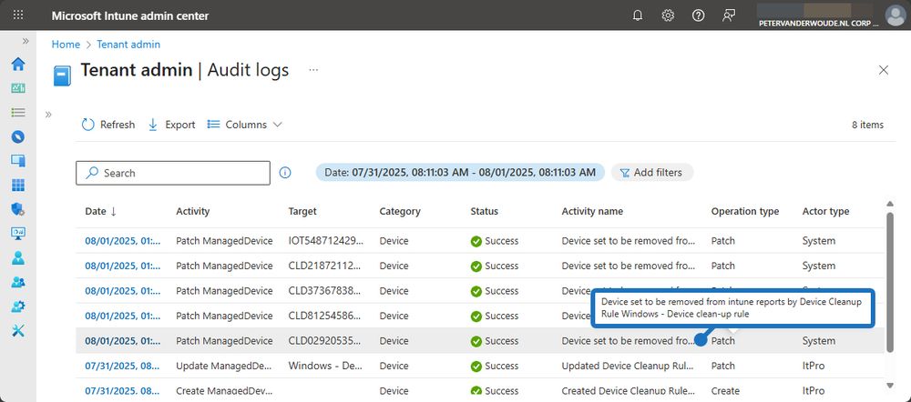Screen dimensions: 911x402
Task: Open date link for CLD37367838 row
Action: pyautogui.click(x=123, y=291)
